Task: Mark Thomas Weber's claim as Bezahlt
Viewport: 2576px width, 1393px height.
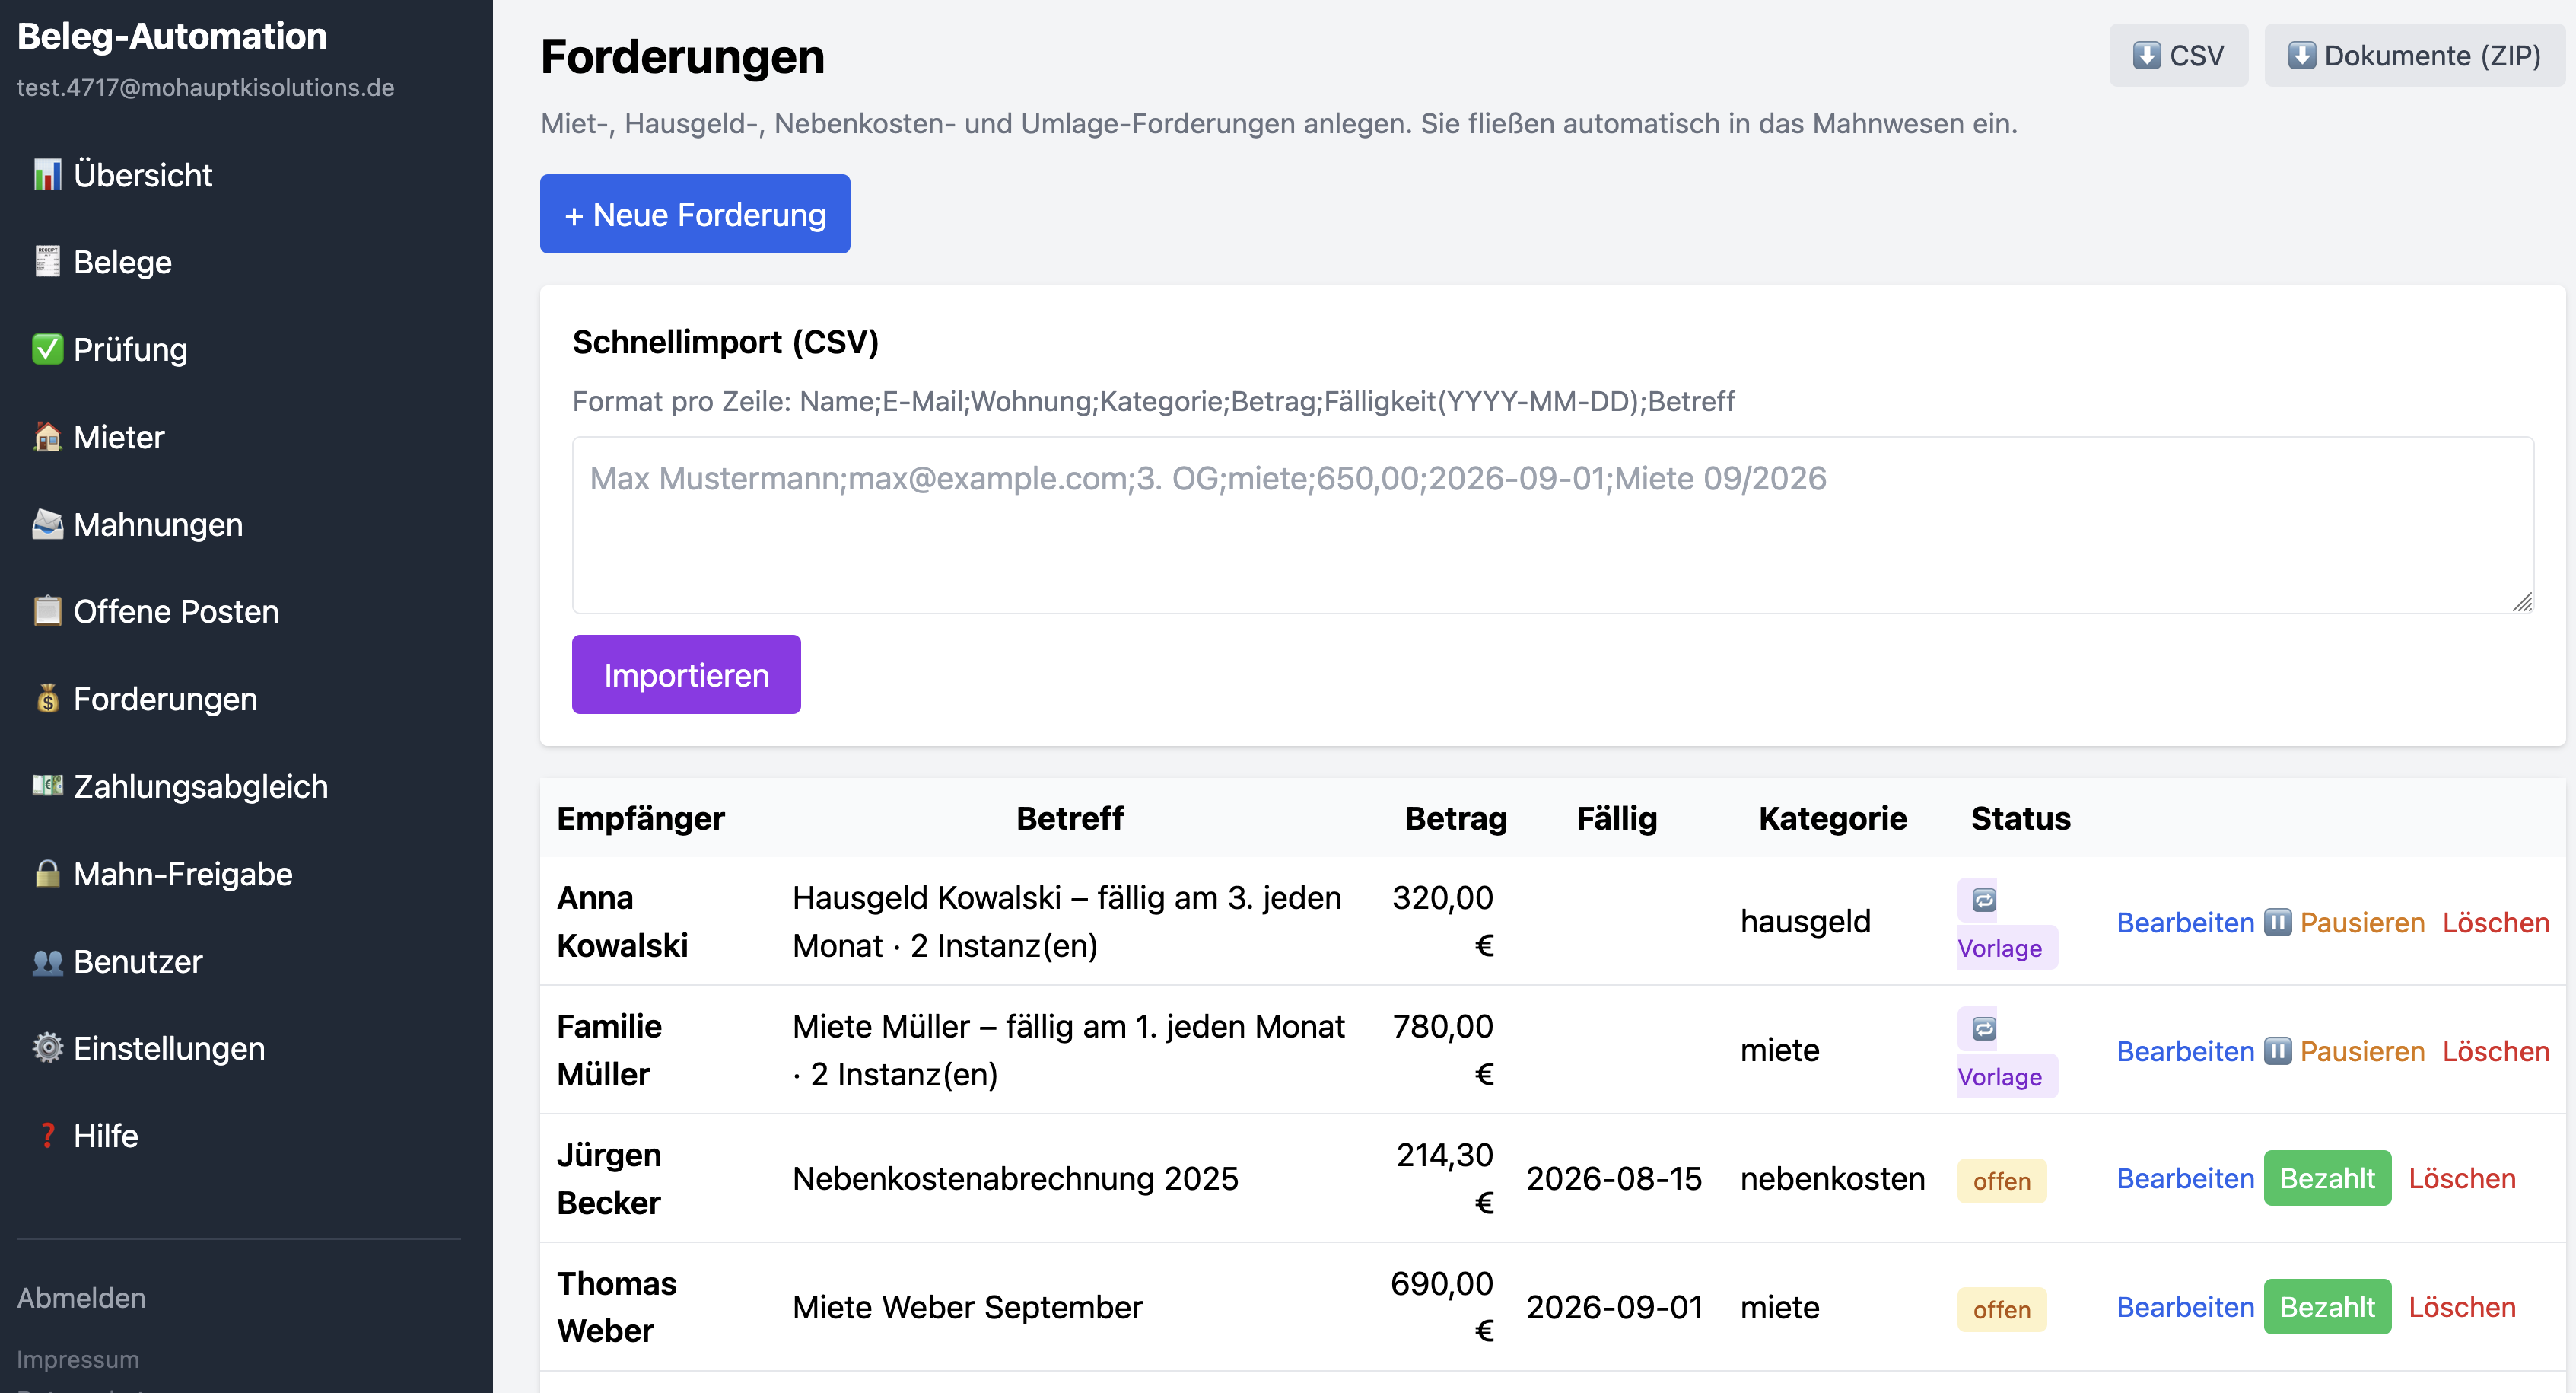Action: click(2327, 1307)
